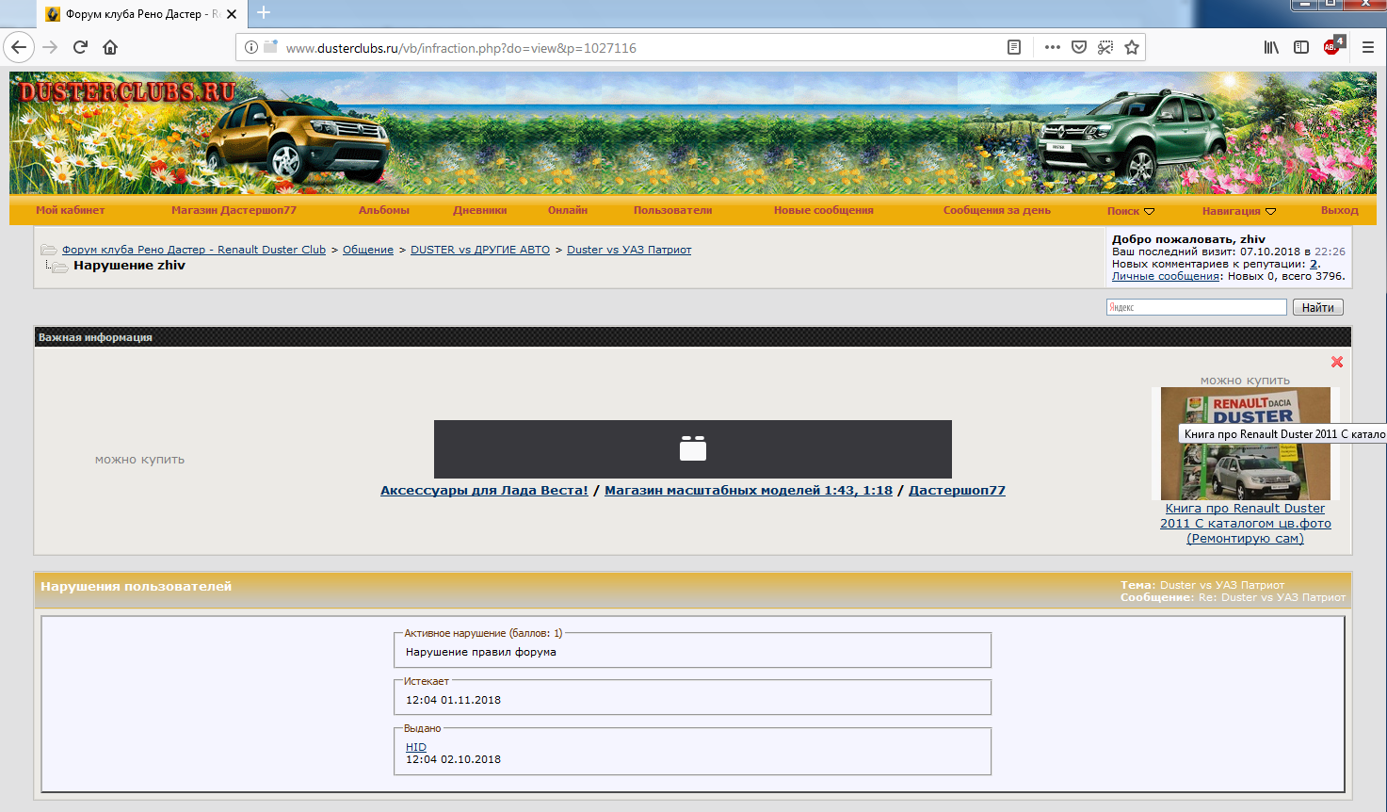Expand the Поиск dropdown

1131,211
